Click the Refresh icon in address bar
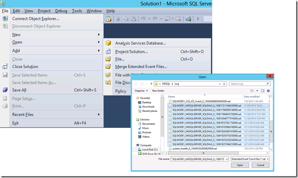Image resolution: width=298 pixels, height=178 pixels. (x=224, y=84)
